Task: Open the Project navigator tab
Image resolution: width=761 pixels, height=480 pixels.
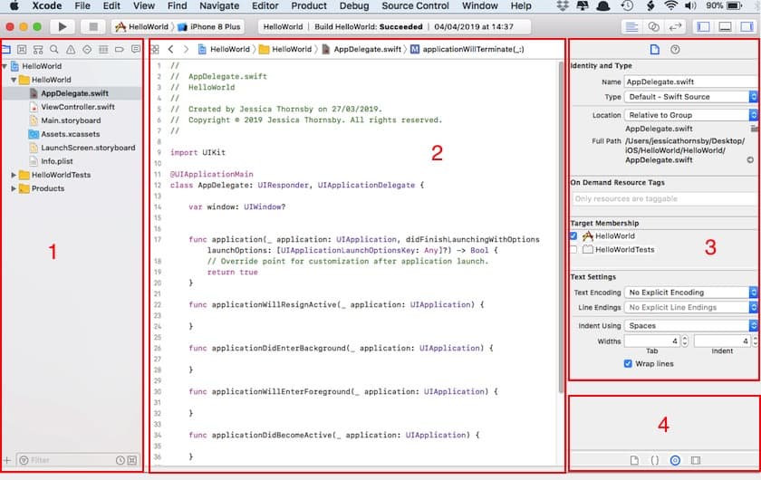Action: click(x=6, y=49)
